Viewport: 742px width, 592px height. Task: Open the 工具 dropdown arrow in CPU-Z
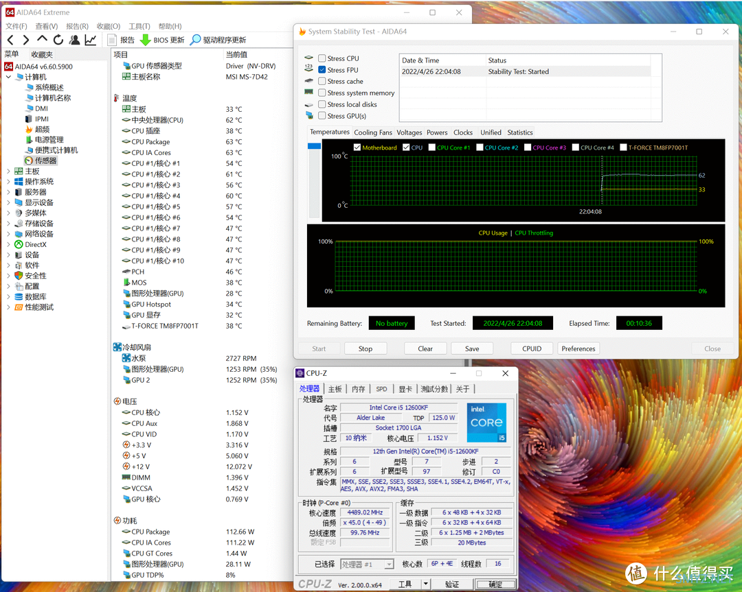(x=426, y=584)
